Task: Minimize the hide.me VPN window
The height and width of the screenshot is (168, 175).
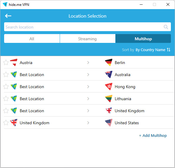Action: click(141, 4)
